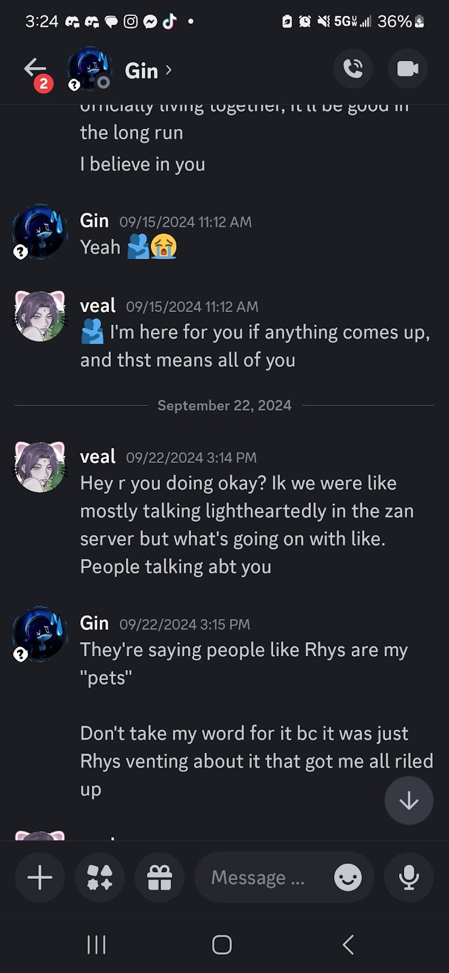Open Android recent apps button

point(97,944)
